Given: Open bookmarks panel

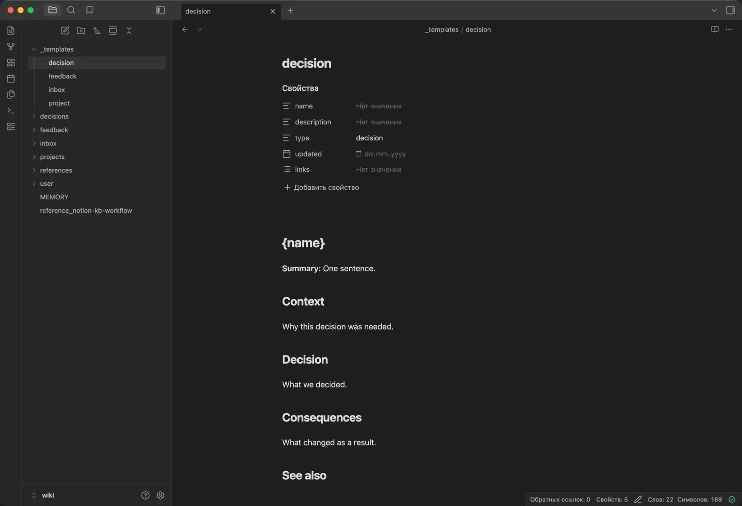Looking at the screenshot, I should pos(89,10).
